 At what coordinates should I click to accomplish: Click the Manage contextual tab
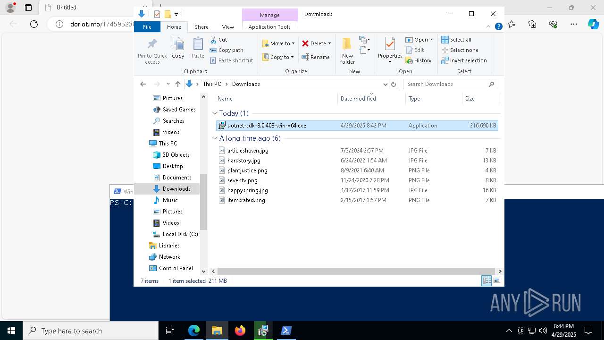270,15
